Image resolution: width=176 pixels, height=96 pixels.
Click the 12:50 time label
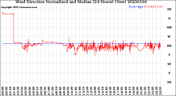point(87,91)
